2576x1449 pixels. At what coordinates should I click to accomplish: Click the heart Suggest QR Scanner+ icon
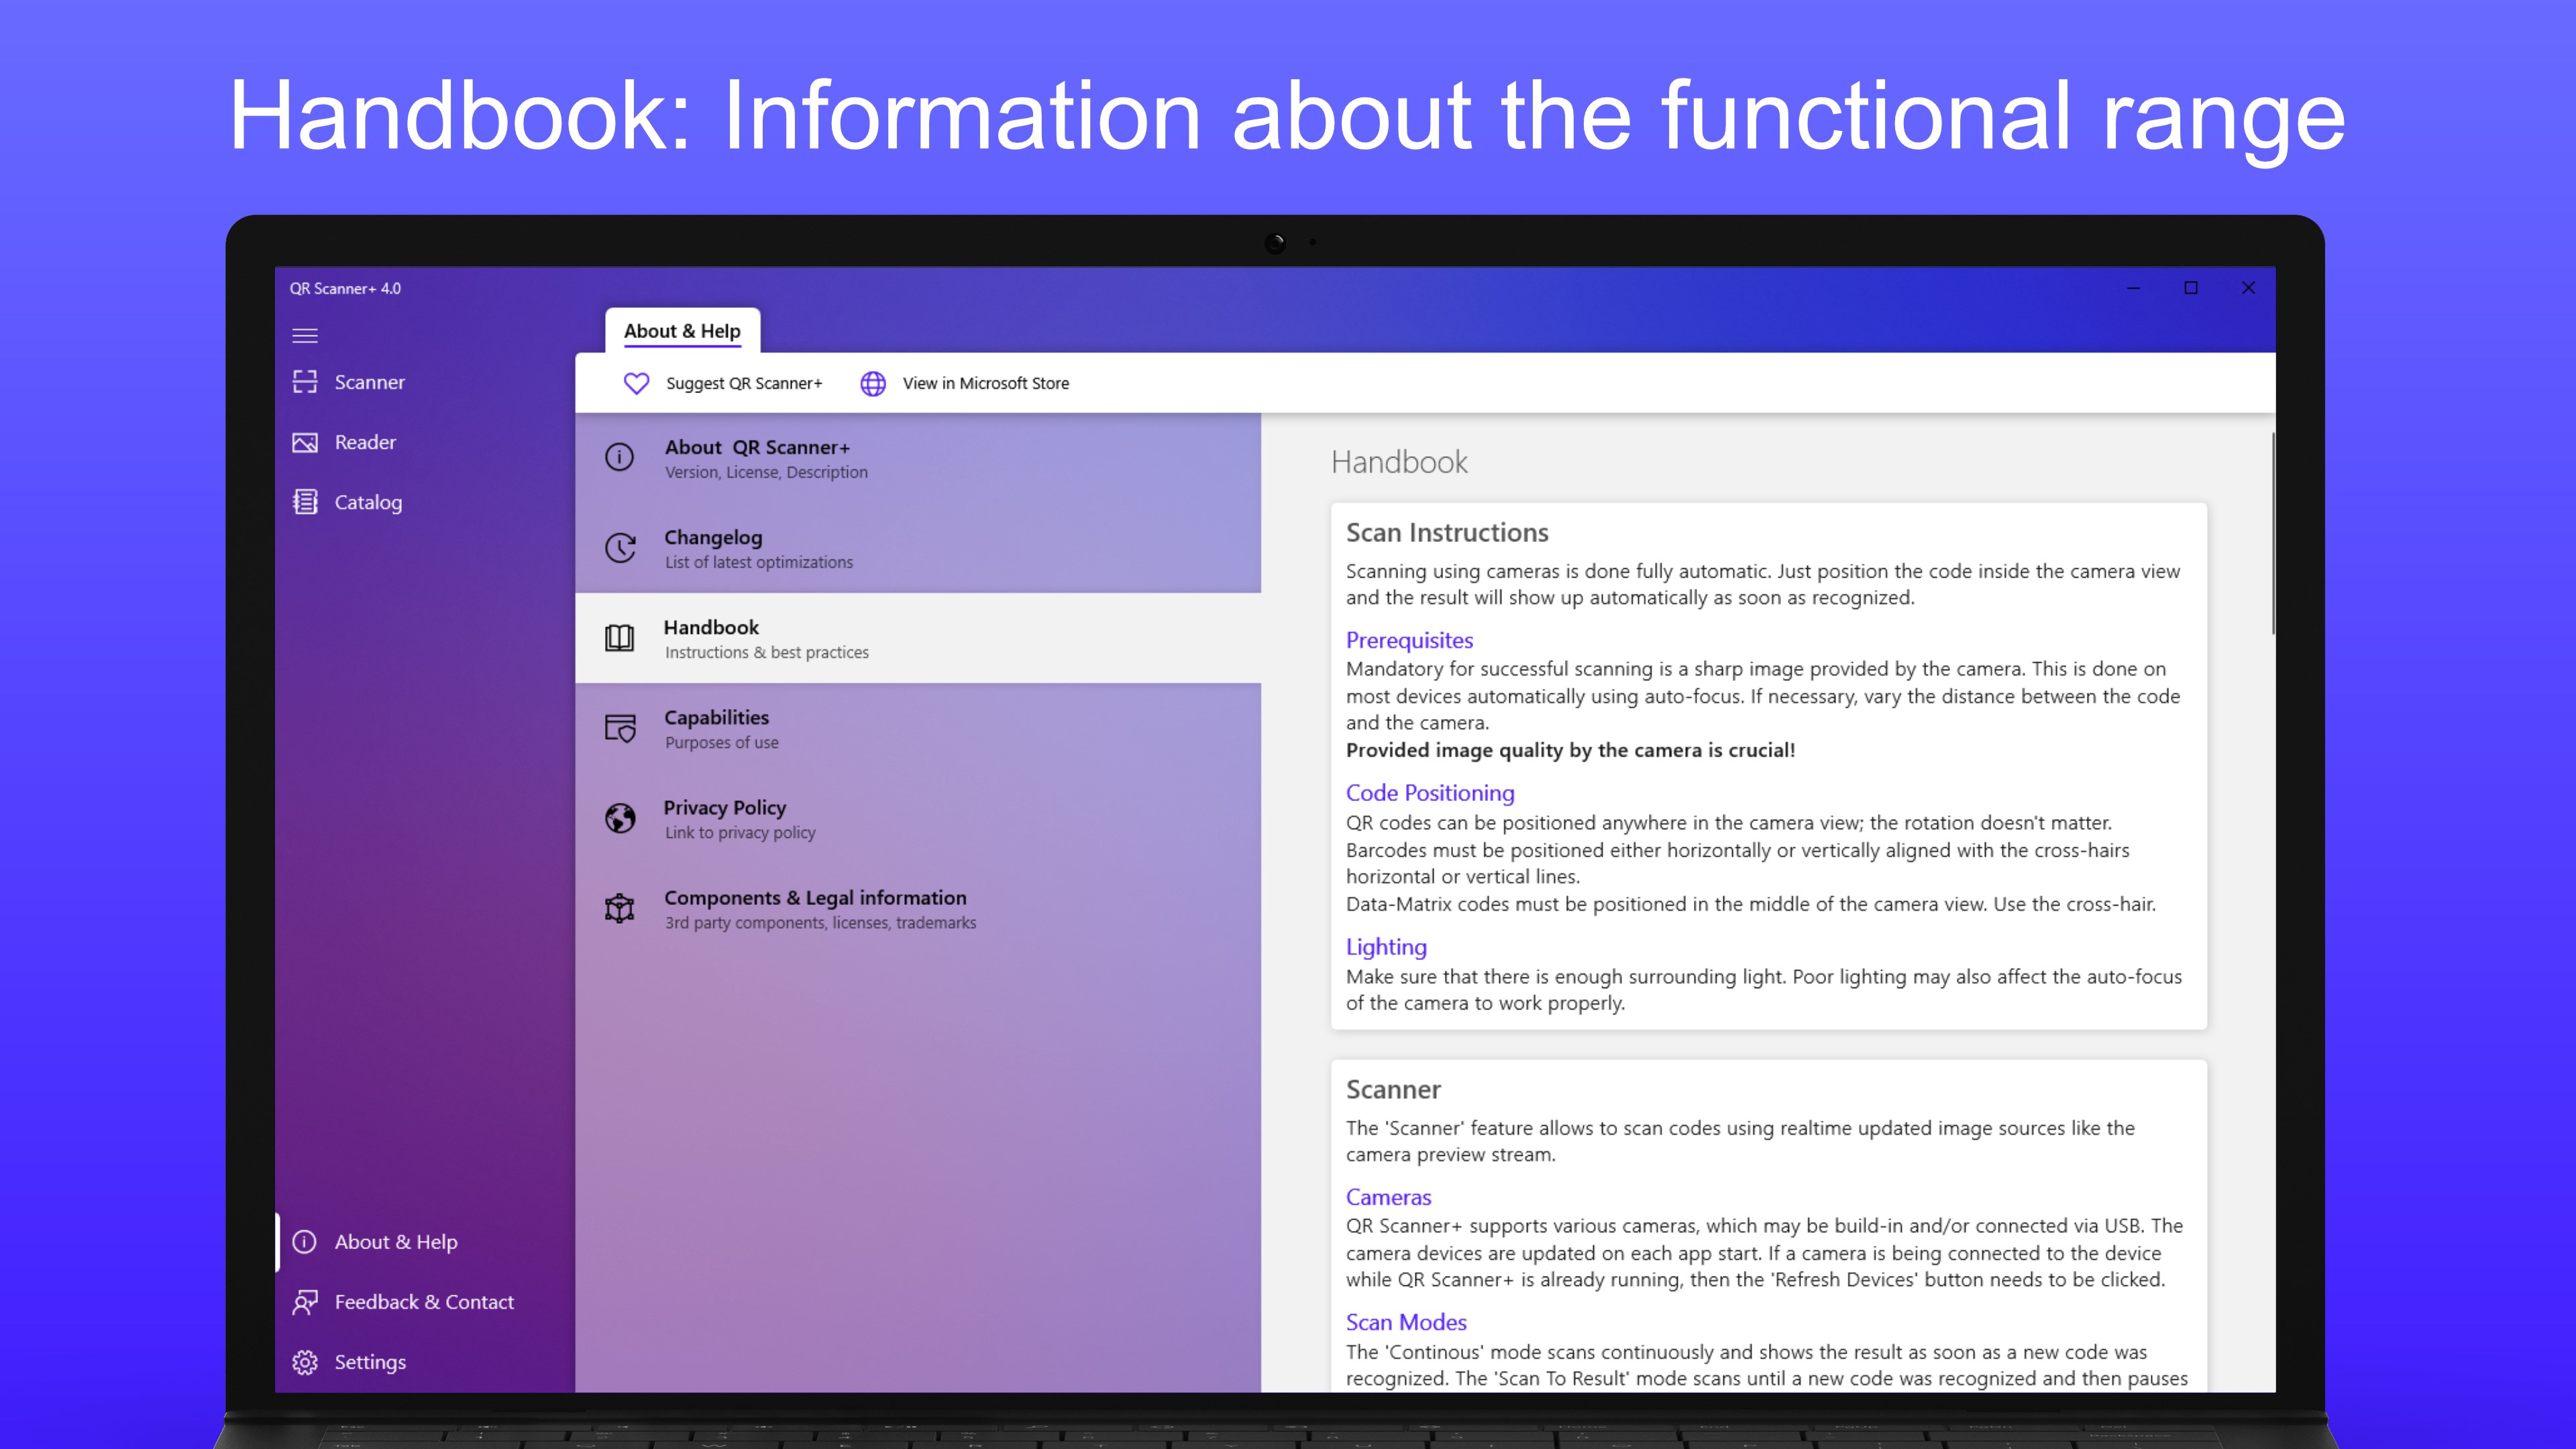[636, 383]
